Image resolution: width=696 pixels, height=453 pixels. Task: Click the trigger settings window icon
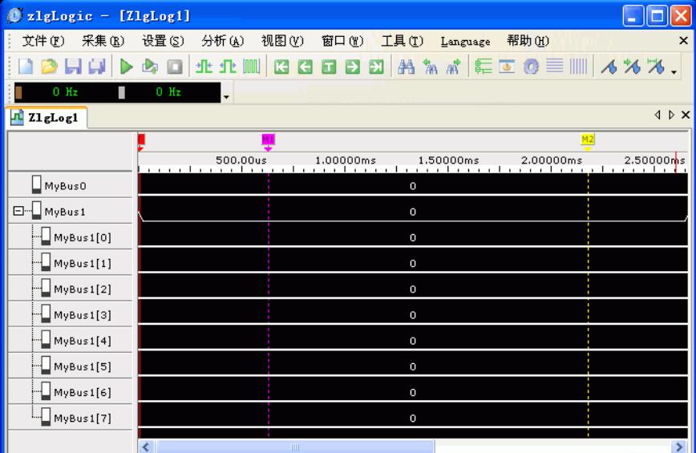tap(507, 67)
